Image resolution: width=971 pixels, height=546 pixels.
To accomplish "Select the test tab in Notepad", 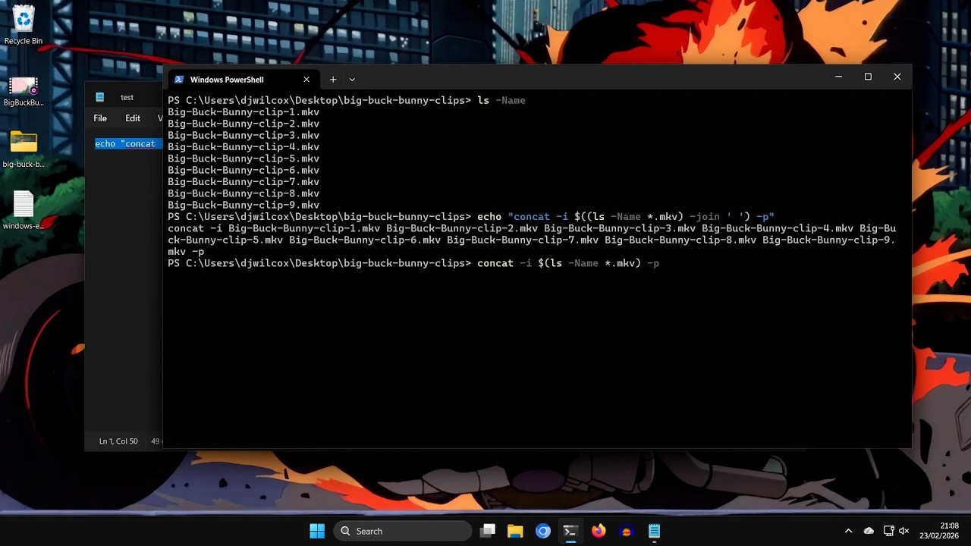I will 127,97.
